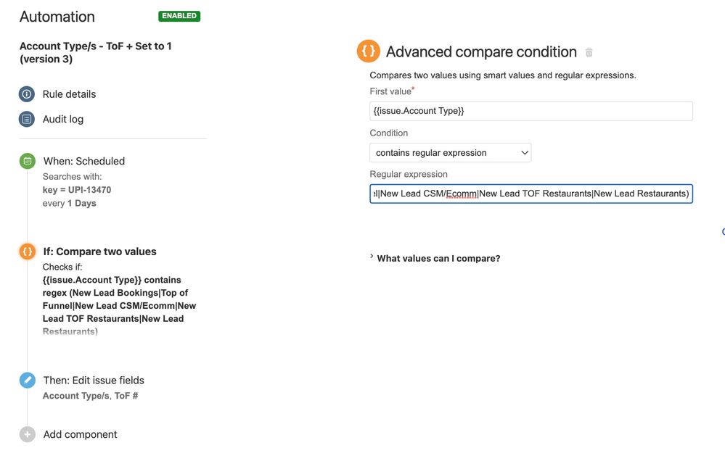Screen dimensions: 725x461
Task: Select the When: Scheduled component
Action: click(84, 161)
